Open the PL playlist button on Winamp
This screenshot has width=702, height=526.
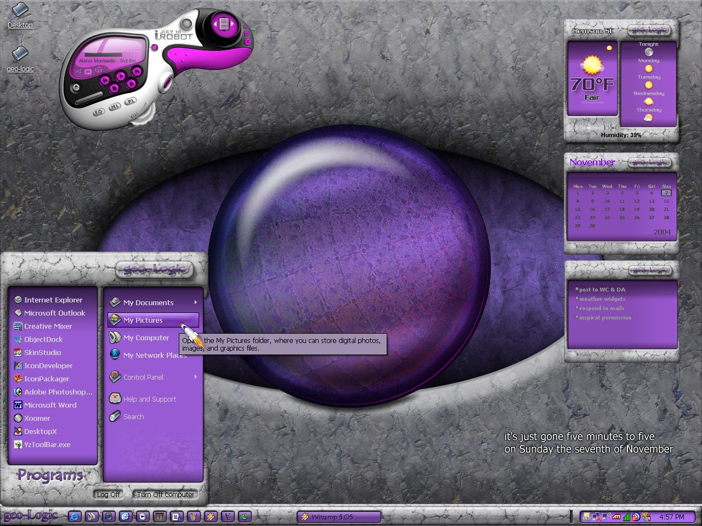(x=131, y=101)
